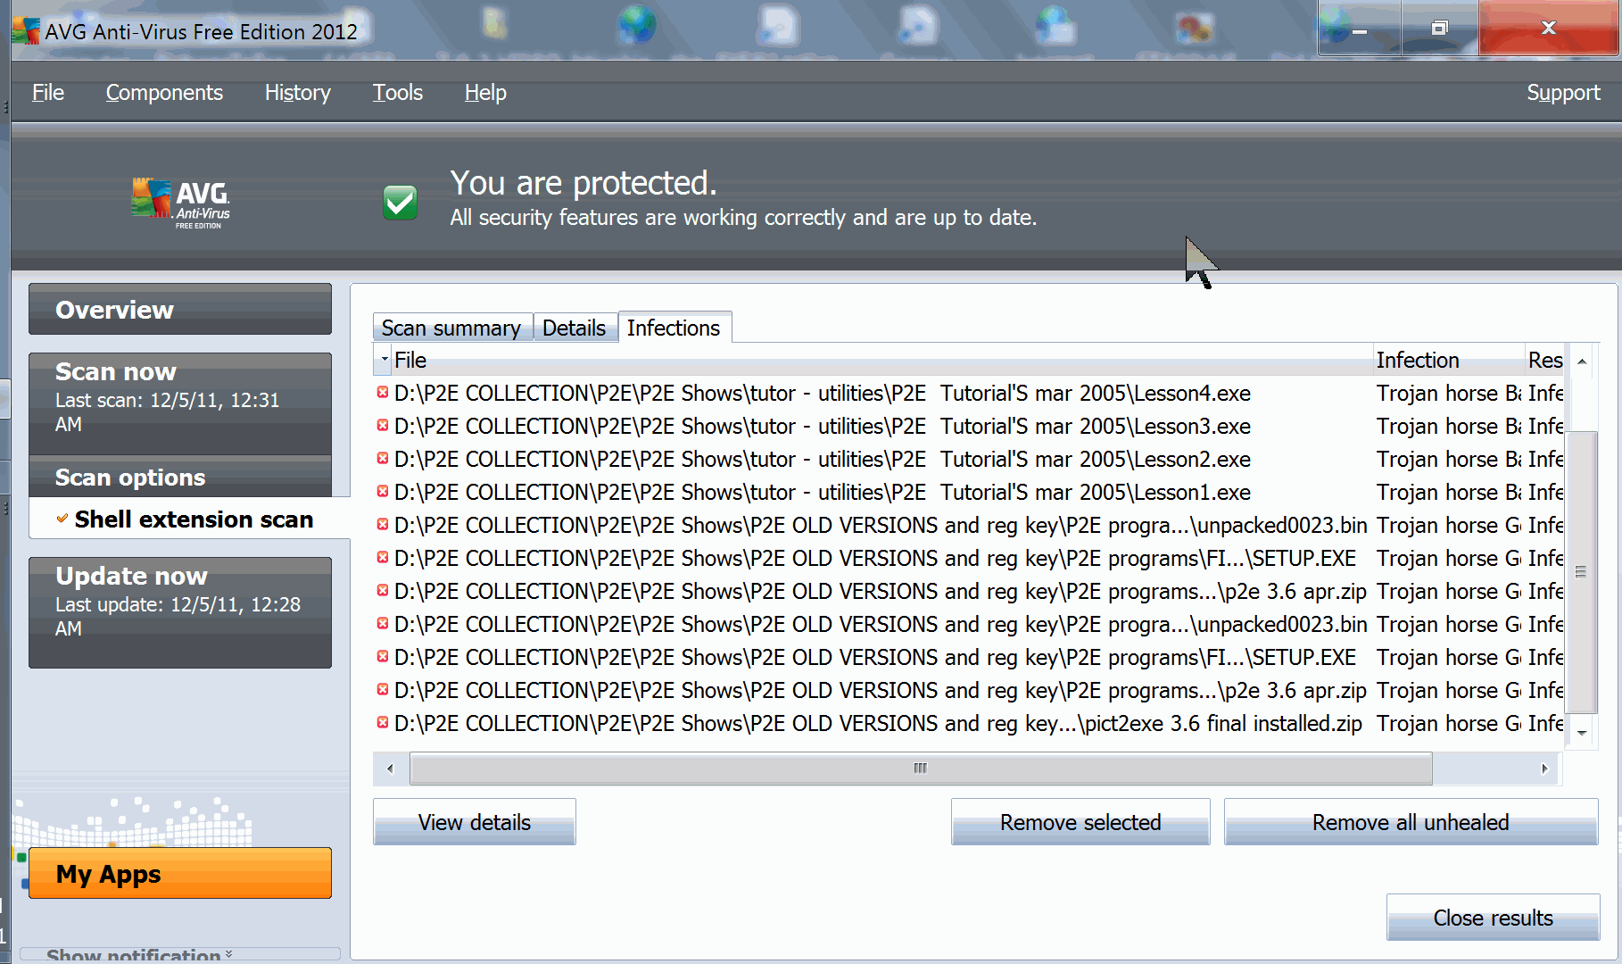Image resolution: width=1622 pixels, height=964 pixels.
Task: Click the vertical scrollbar down arrow
Action: tap(1582, 733)
